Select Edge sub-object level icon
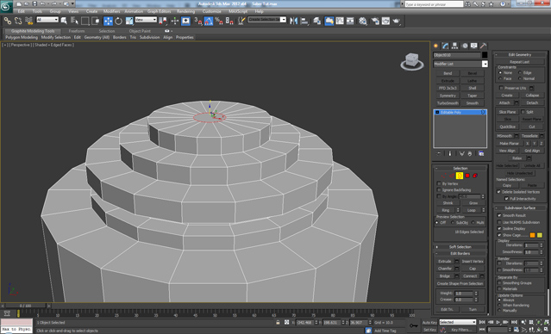The height and width of the screenshot is (334, 551). [452, 176]
